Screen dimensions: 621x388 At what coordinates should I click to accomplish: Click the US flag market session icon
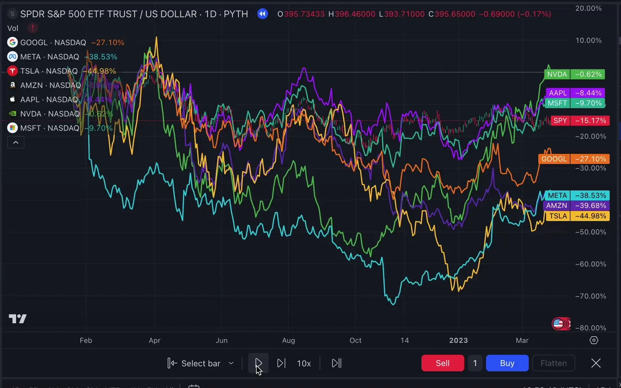click(561, 324)
